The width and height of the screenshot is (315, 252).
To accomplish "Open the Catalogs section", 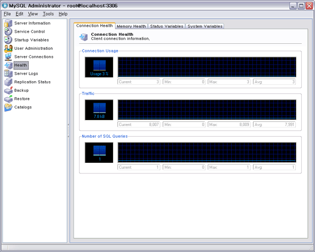I will click(23, 107).
